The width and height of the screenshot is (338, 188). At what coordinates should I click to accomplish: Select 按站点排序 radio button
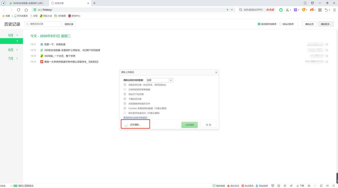click(281, 24)
